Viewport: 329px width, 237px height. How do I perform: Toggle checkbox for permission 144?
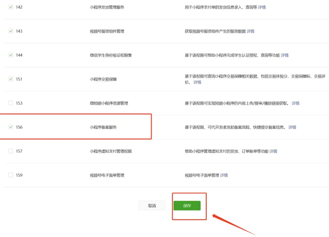pos(11,55)
